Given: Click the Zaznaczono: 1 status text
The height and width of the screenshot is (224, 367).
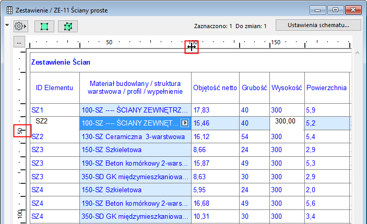Looking at the screenshot, I should [x=213, y=26].
